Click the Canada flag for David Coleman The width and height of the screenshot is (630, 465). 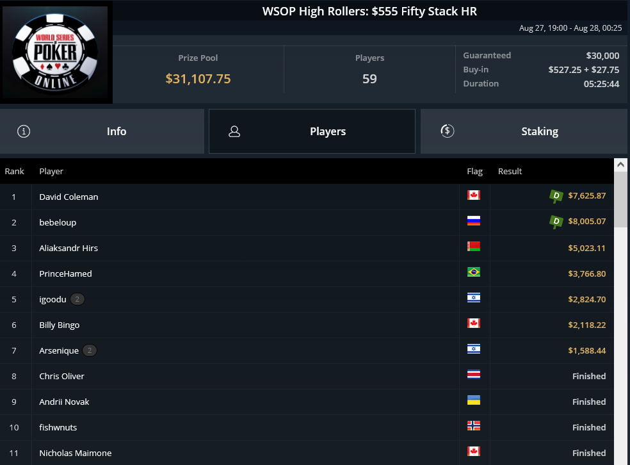point(474,195)
